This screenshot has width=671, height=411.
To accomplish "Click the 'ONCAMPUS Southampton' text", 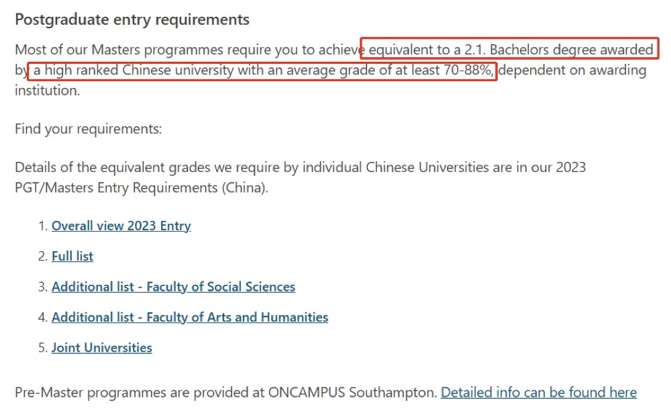I will click(352, 392).
